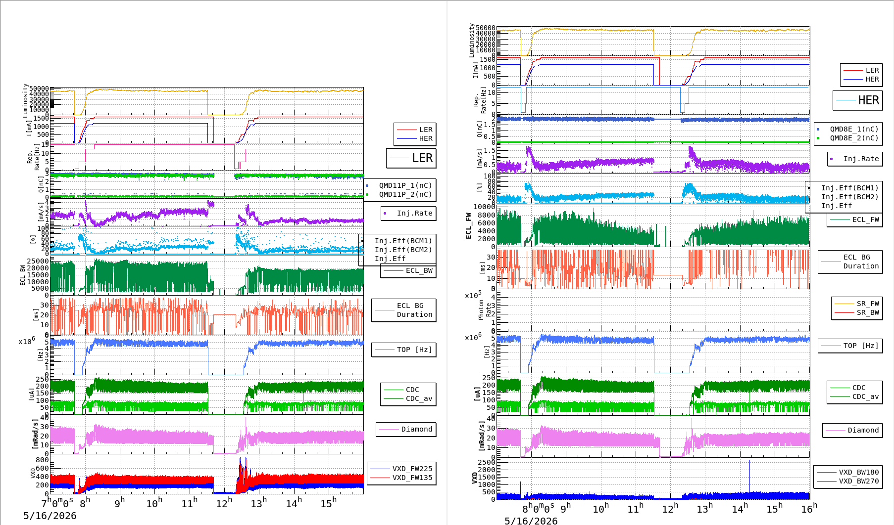Screen dimensions: 894x525
Task: Select the VXD_FW225 legend entry
Action: click(x=401, y=469)
